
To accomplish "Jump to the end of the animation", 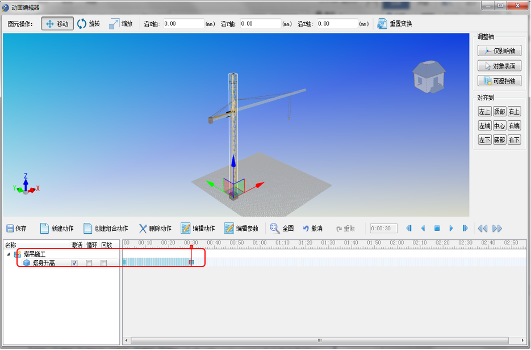I will (x=465, y=229).
